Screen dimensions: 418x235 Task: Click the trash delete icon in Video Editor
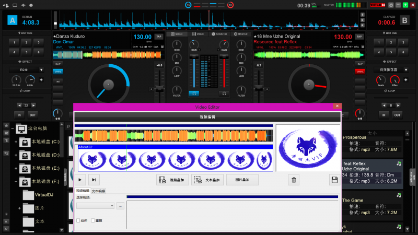tap(294, 180)
